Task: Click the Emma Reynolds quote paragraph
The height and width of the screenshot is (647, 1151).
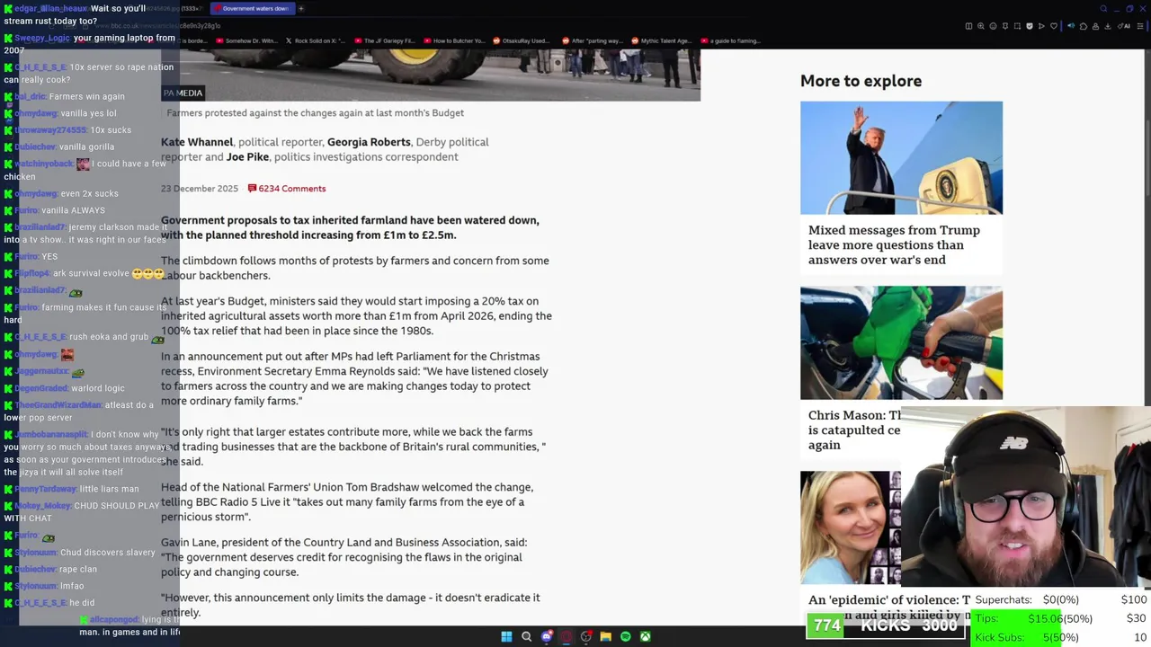Action: tap(354, 378)
